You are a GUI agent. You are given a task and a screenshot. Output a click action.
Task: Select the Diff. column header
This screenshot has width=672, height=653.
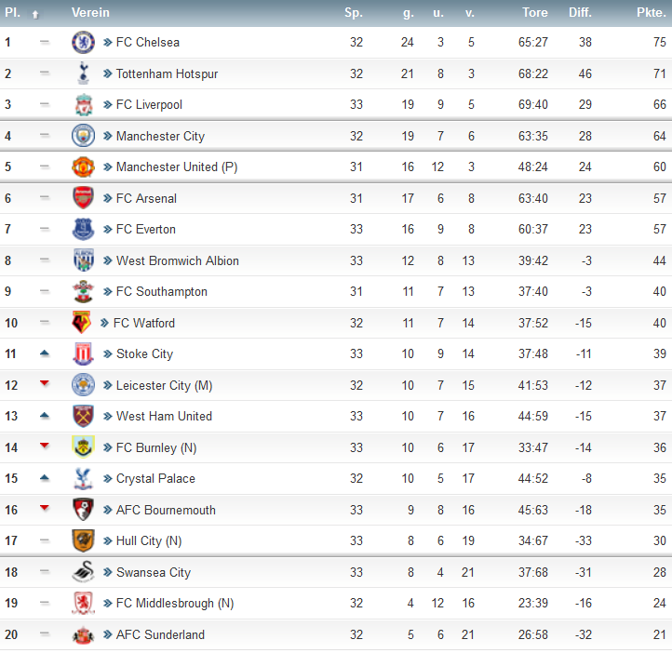pos(580,12)
